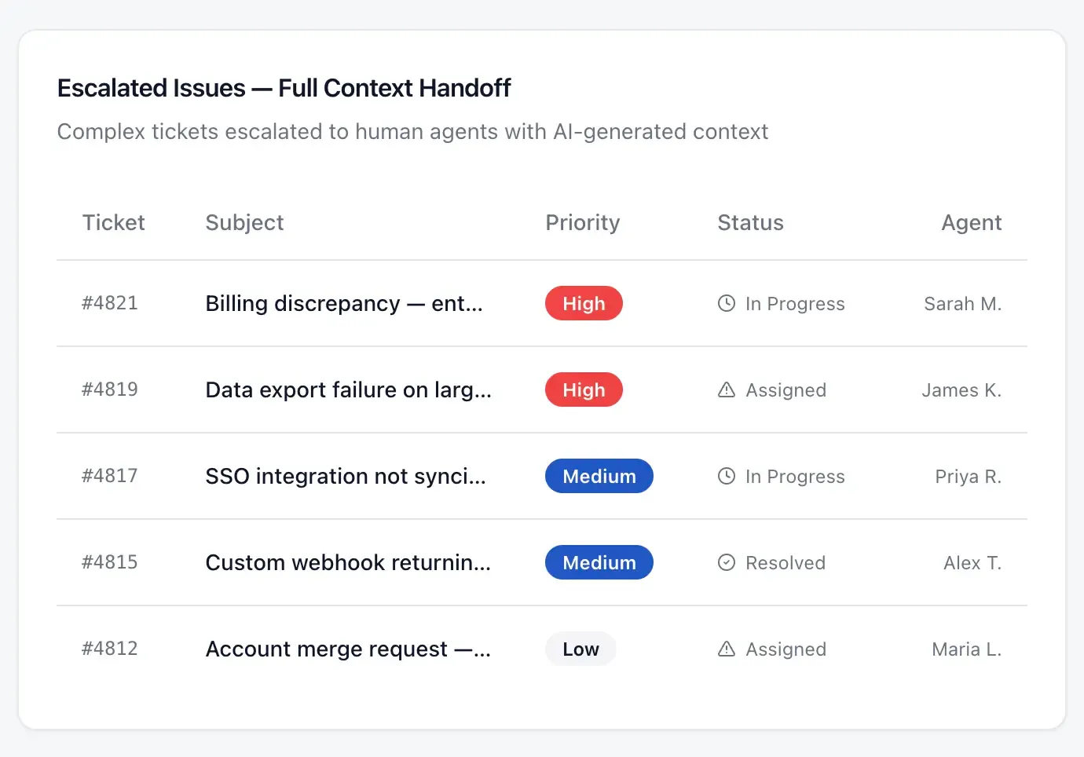
Task: Toggle the High priority pill on ticket #4819
Action: tap(584, 389)
